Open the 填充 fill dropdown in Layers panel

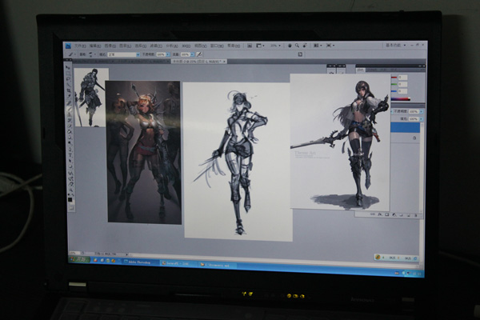(x=422, y=119)
